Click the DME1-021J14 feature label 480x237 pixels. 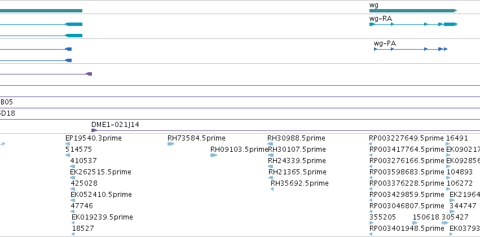(115, 125)
